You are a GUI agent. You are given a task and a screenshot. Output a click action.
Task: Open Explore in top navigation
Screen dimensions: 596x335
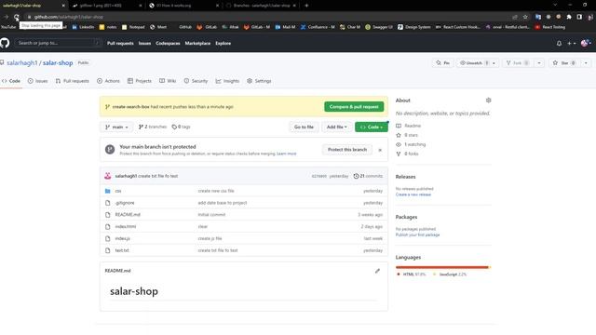(x=223, y=44)
